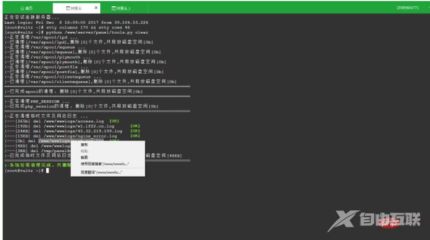Switch to the 阿里云_1 tab

coord(123,8)
